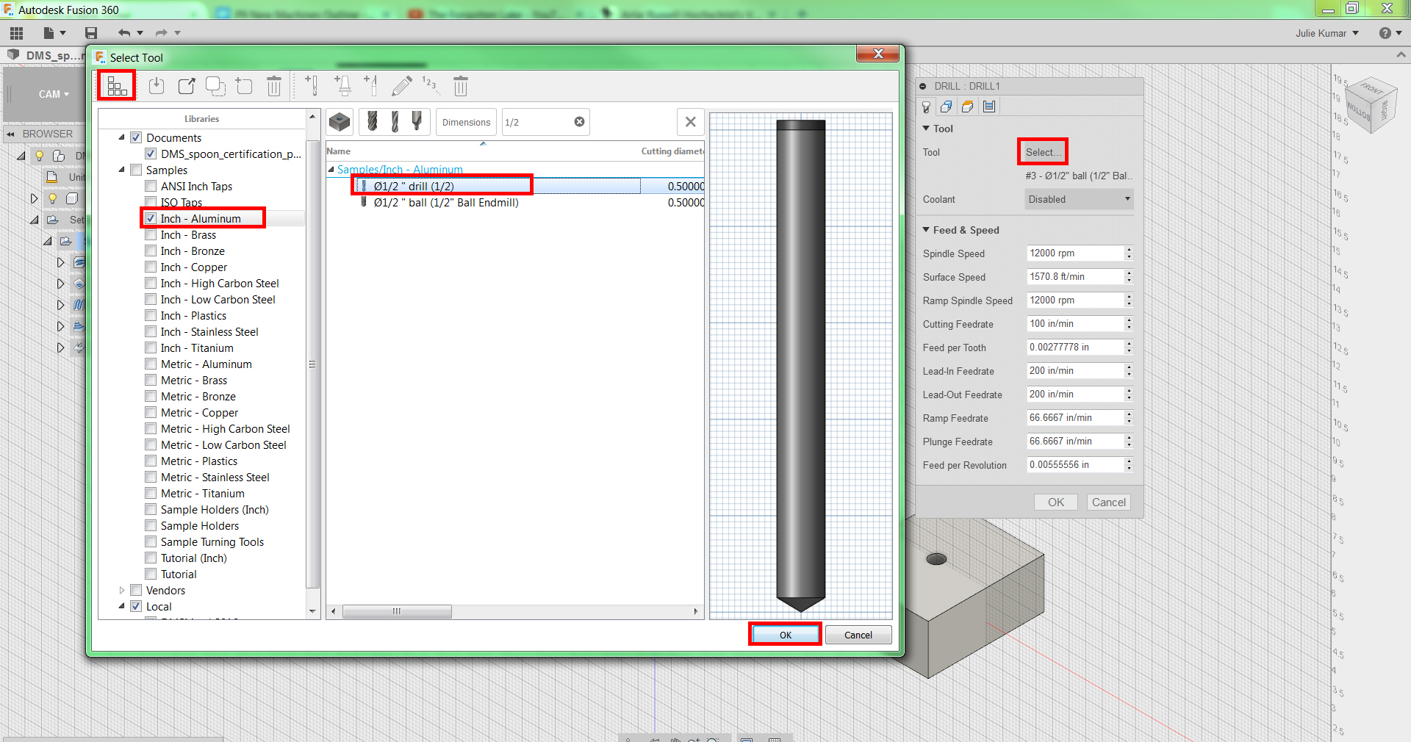Click the edit tool pencil icon

point(401,86)
